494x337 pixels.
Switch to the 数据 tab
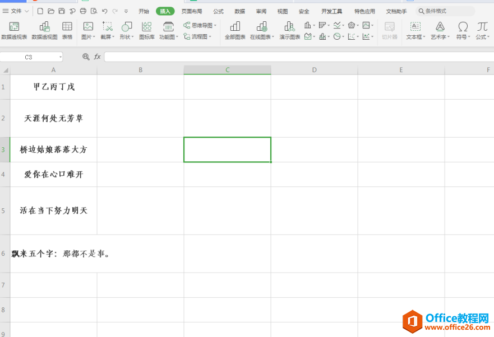click(x=239, y=11)
